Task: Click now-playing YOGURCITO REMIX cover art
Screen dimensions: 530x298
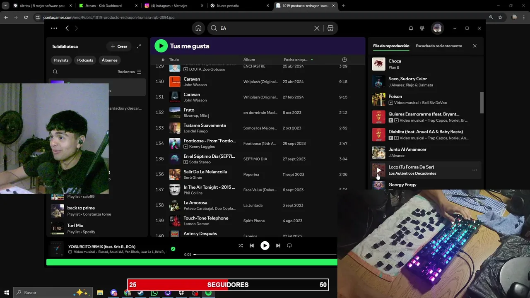Action: [57, 249]
